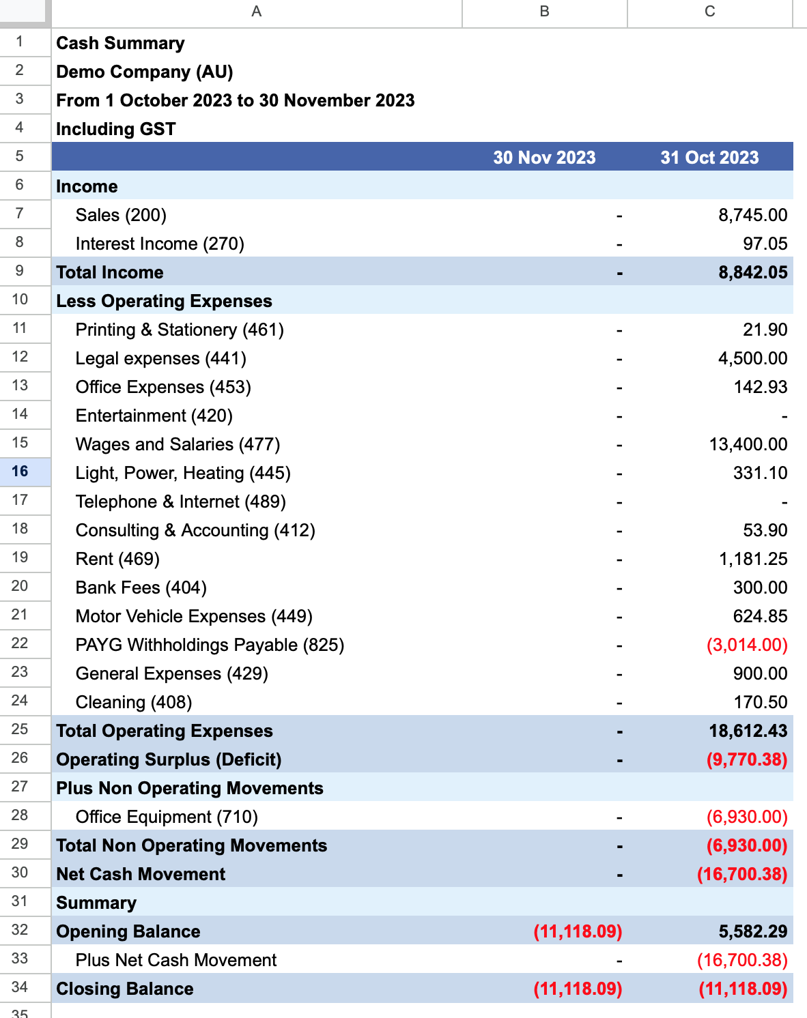
Task: Click 'Operating Surplus (Deficit)' label
Action: (x=169, y=759)
